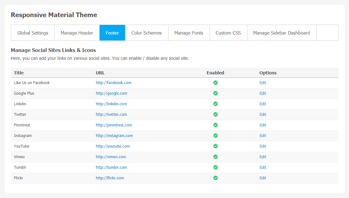The width and height of the screenshot is (349, 198).
Task: Click the enabled status icon for Instagram
Action: pos(216,135)
